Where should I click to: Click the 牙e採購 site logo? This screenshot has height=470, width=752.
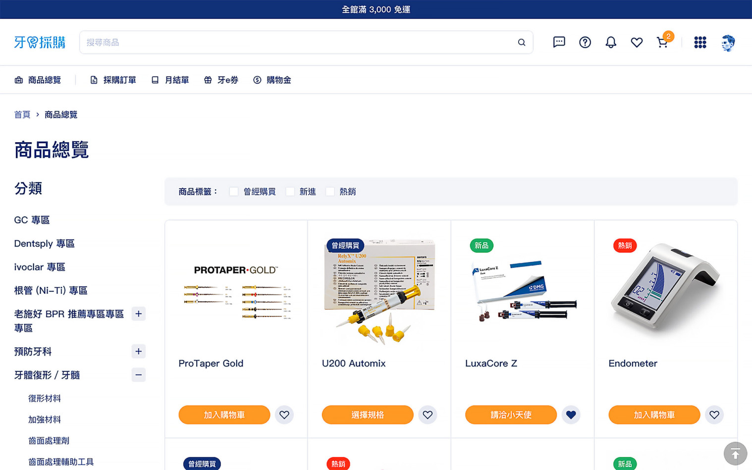[40, 42]
